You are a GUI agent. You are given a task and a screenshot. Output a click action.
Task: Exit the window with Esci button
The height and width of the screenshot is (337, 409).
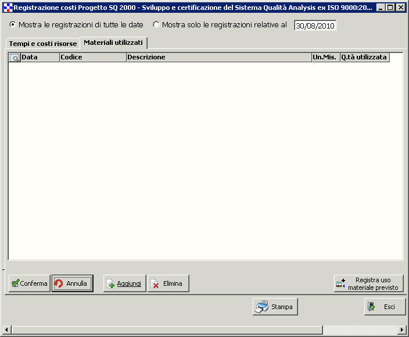tap(385, 307)
